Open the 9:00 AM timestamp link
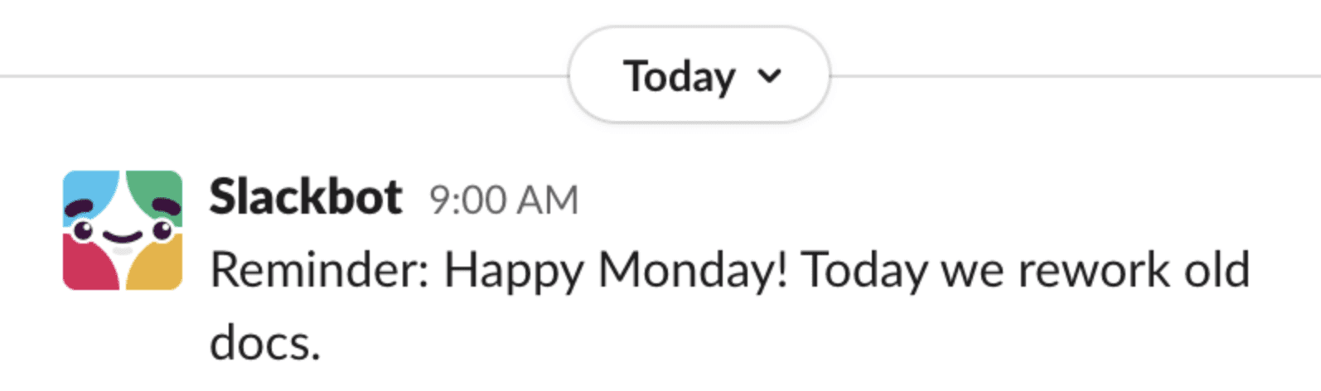The image size is (1321, 391). click(503, 200)
